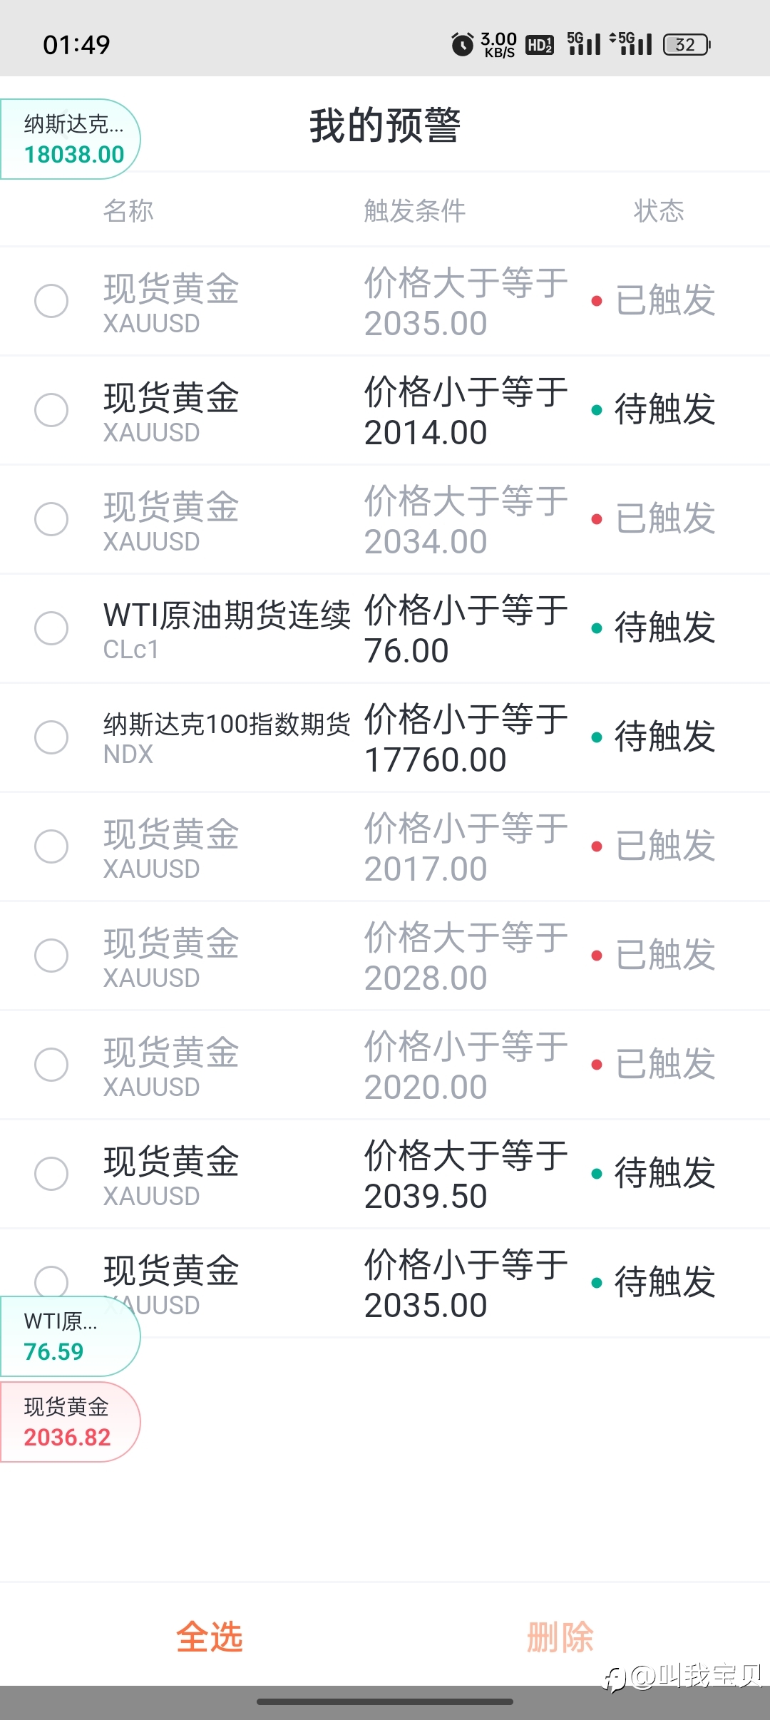
Task: Tap the red triggered dot on 2035.00 alert
Action: 597,301
